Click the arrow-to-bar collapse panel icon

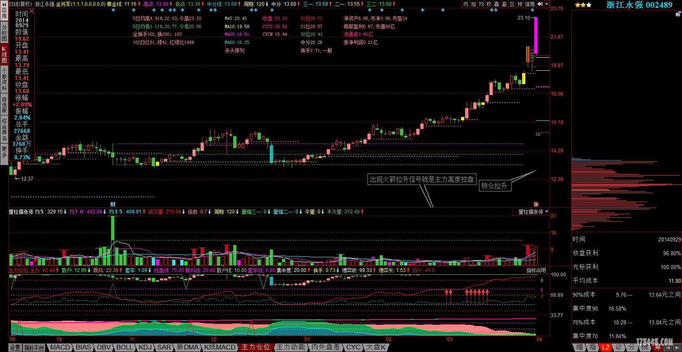point(540,4)
